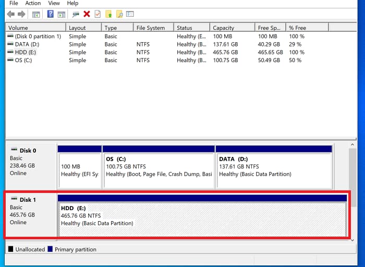Click the Forward arrow toolbar icon

pos(21,14)
